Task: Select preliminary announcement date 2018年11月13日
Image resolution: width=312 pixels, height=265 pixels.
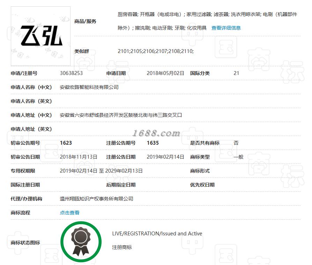Action: 79,157
